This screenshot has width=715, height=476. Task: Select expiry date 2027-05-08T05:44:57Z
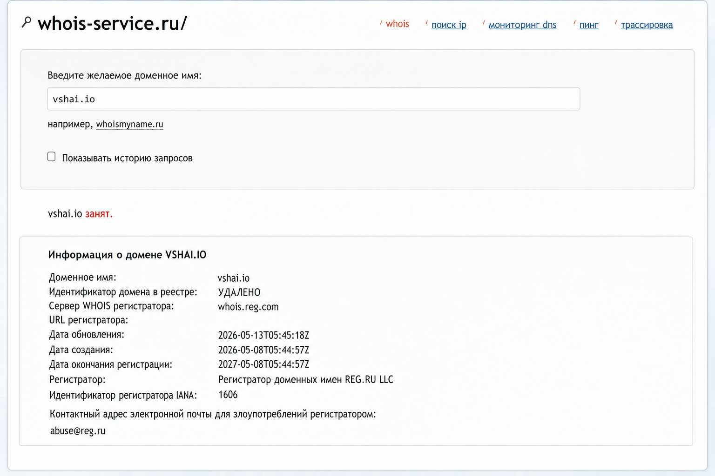[x=263, y=364]
